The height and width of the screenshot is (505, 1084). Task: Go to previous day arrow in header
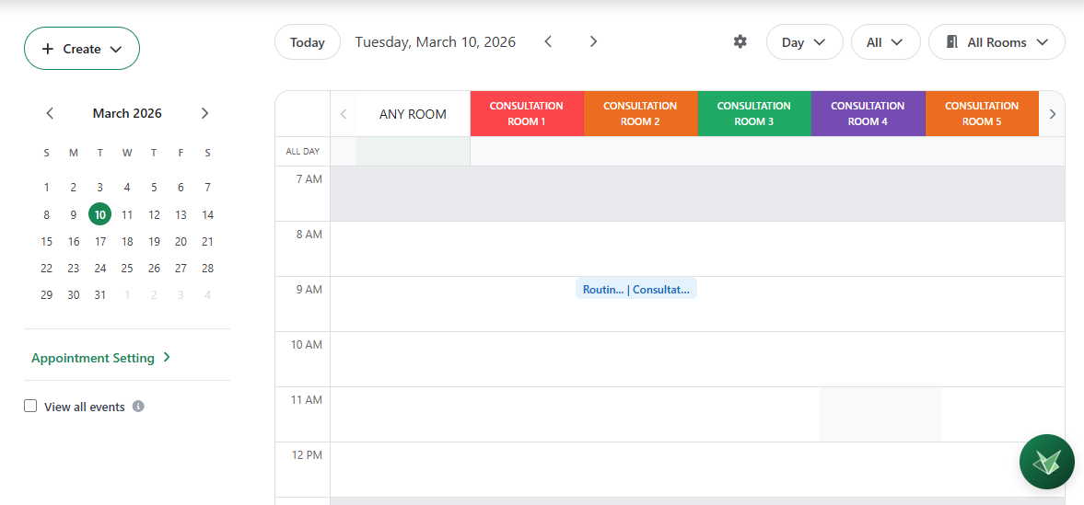click(x=548, y=42)
